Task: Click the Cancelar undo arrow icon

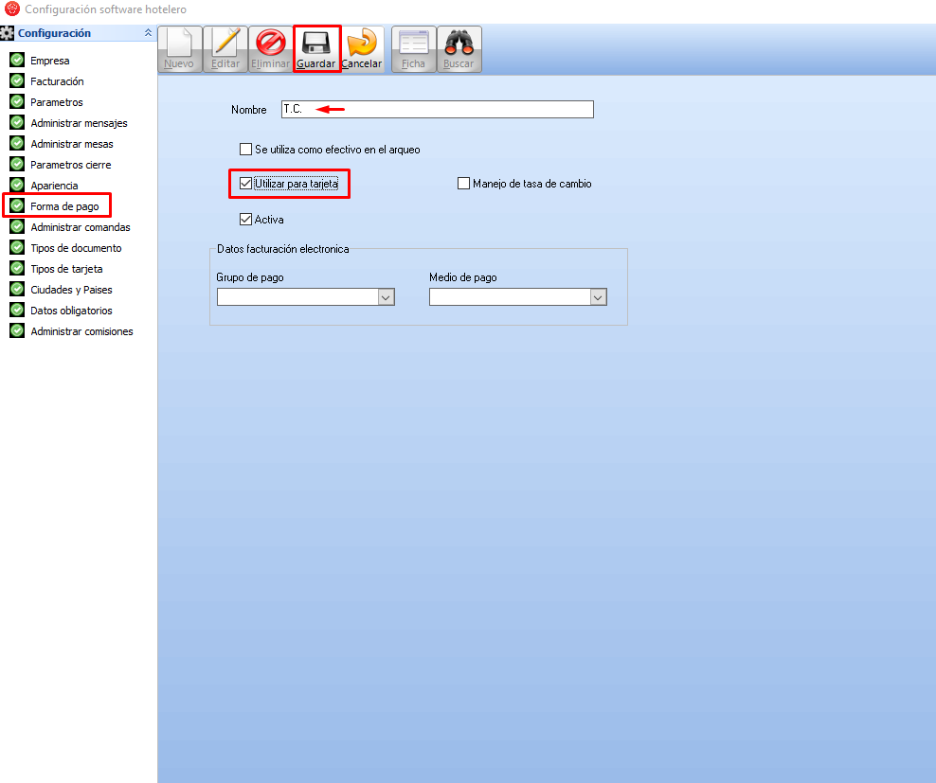Action: [x=362, y=44]
